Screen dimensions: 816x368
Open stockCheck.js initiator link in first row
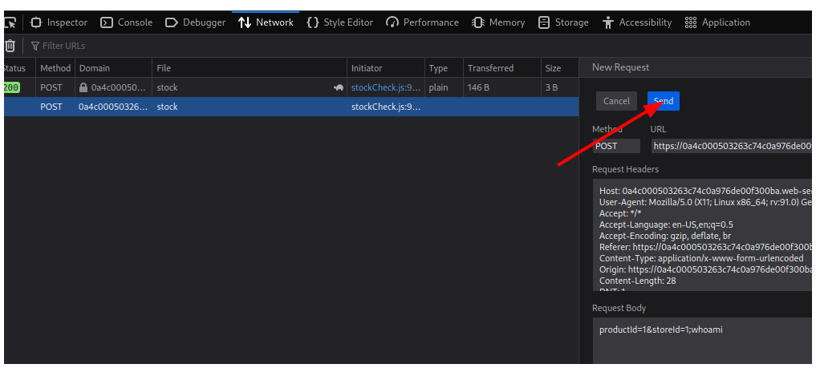[385, 87]
